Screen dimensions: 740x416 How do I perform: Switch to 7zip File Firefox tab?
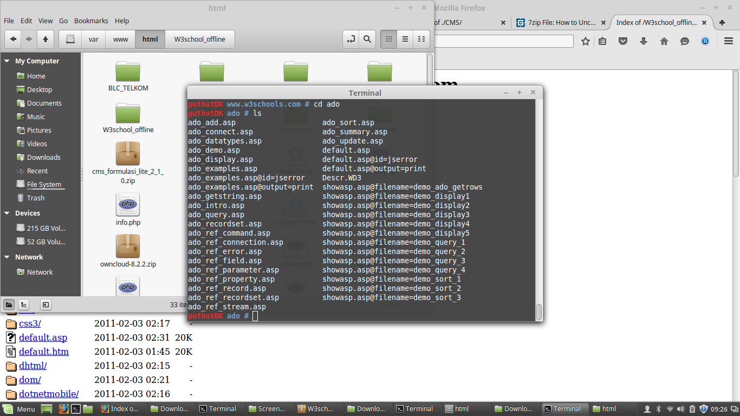[x=561, y=23]
